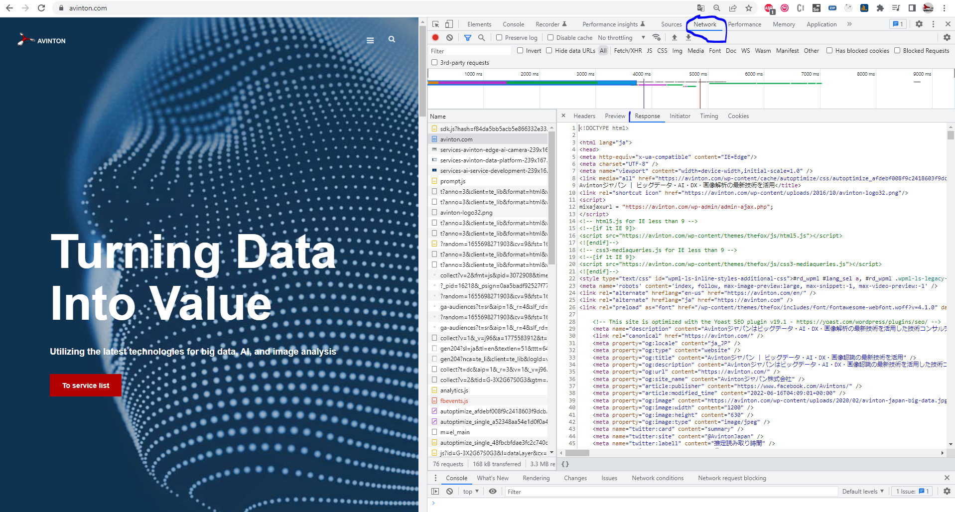
Task: Check 3rd-party requests
Action: coord(434,62)
